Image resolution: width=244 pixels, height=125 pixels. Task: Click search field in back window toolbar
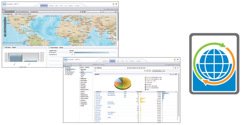pos(94,12)
